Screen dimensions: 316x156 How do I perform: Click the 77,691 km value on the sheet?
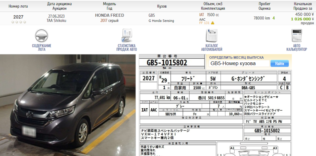(162, 98)
